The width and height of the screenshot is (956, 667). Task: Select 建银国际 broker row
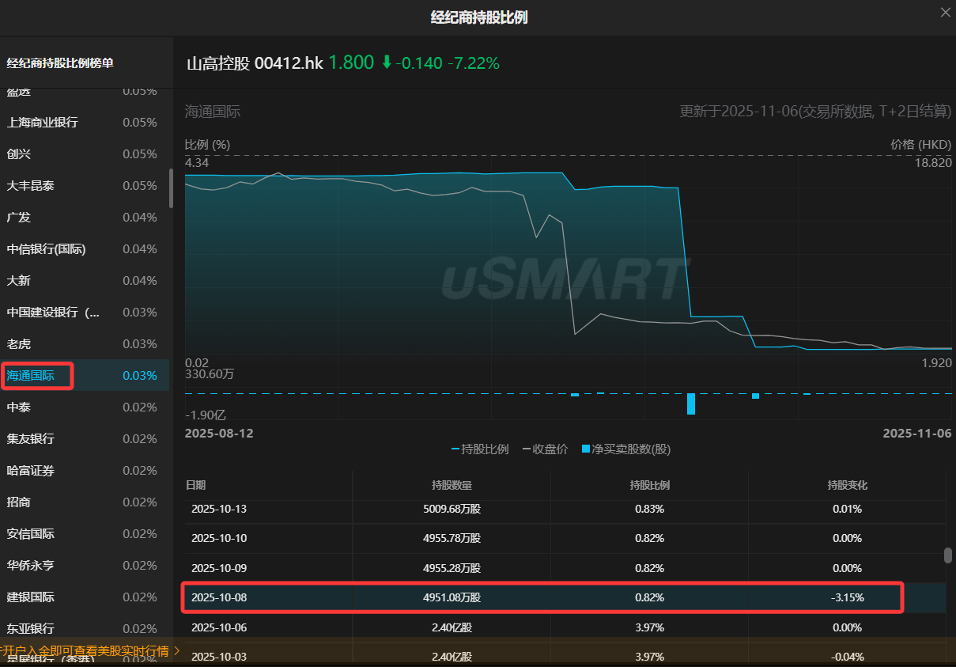point(85,597)
